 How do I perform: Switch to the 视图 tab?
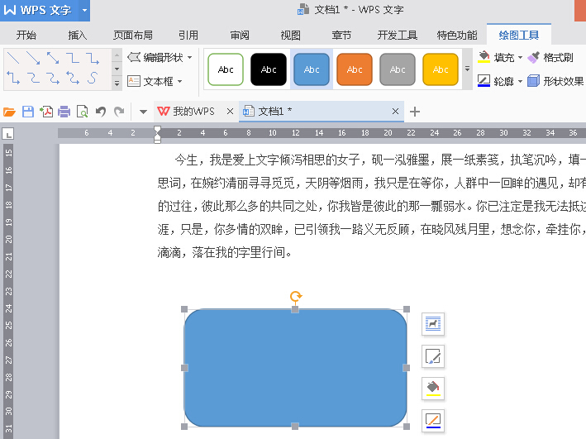[x=290, y=36]
